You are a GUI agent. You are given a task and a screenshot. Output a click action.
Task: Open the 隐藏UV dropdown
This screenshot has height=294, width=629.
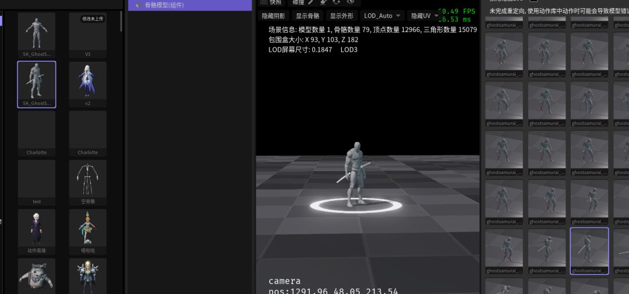click(425, 16)
